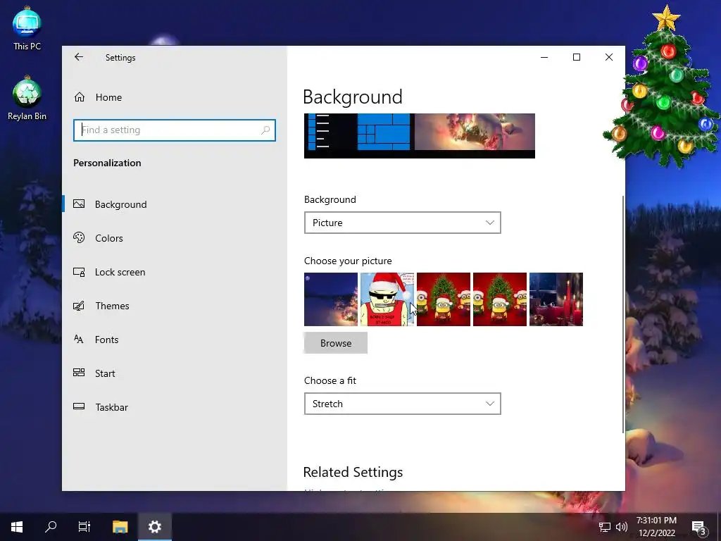This screenshot has width=721, height=541.
Task: Click the Browse button for pictures
Action: point(336,343)
